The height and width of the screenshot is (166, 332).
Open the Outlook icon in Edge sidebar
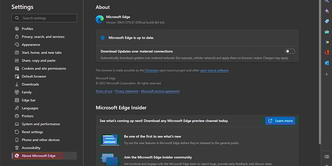pos(327,63)
